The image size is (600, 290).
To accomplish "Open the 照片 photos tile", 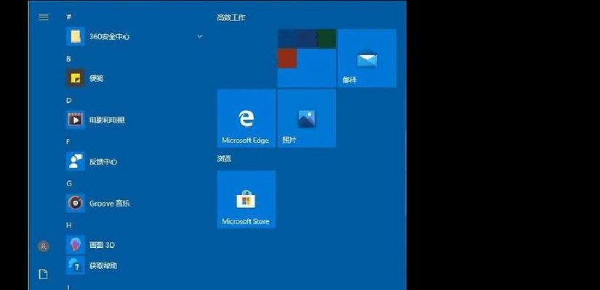I will point(306,118).
